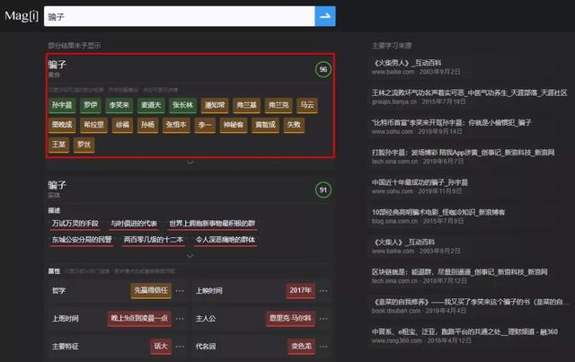
Task: Select the brown 孙杨 tag
Action: coord(147,125)
